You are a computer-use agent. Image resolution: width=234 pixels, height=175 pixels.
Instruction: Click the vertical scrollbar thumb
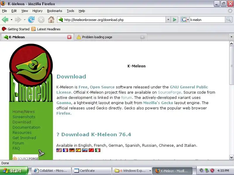(231, 65)
